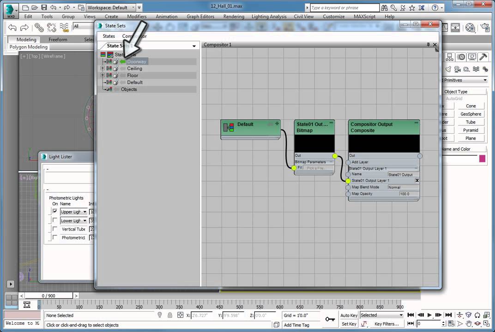Click the Add State icon in State Sets
The height and width of the screenshot is (332, 495).
pos(110,54)
